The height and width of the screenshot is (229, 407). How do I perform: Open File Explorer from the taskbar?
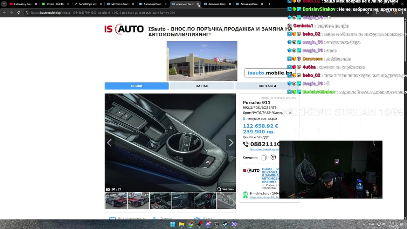coord(182,224)
